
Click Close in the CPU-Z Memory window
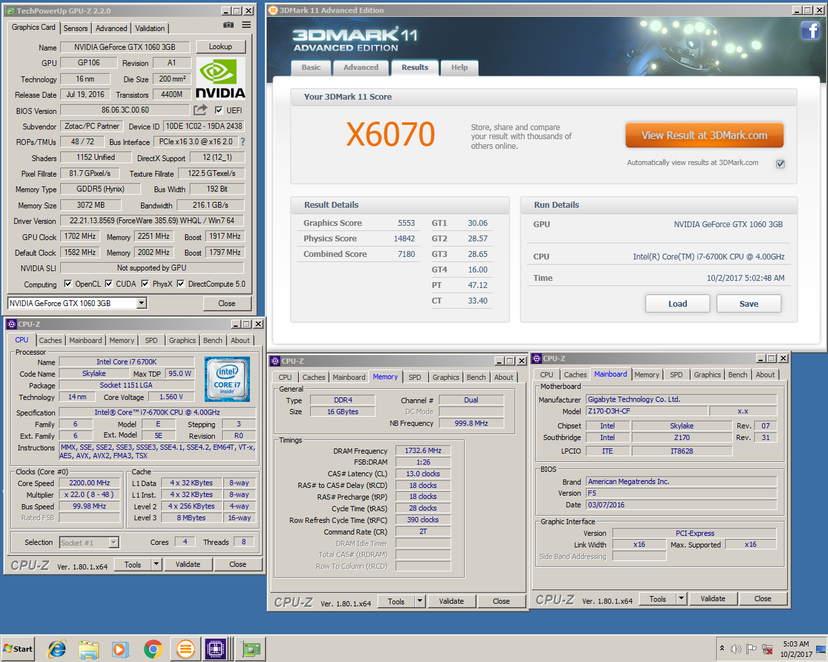pos(501,601)
